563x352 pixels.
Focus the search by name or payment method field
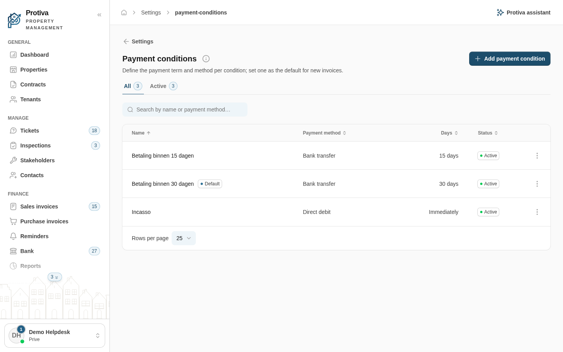coord(185,110)
